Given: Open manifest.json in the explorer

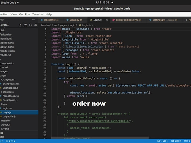Looking at the screenshot, I should coord(7,51).
